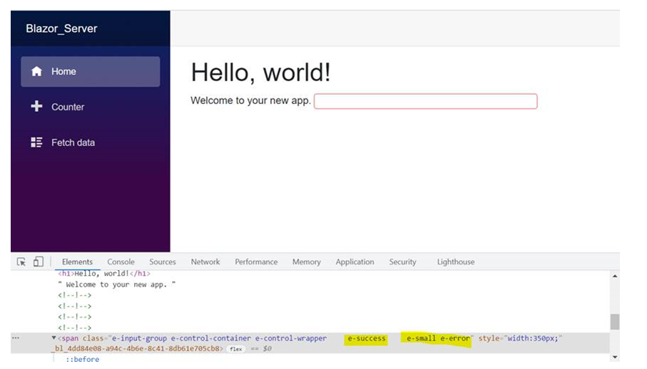The width and height of the screenshot is (647, 369).
Task: Select the h1 Hello world element line
Action: (103, 274)
